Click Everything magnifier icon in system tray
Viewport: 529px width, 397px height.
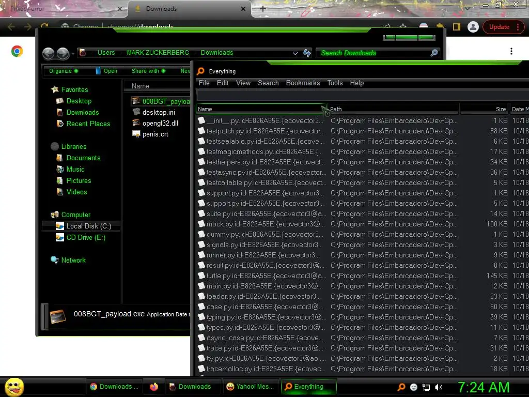pyautogui.click(x=401, y=387)
